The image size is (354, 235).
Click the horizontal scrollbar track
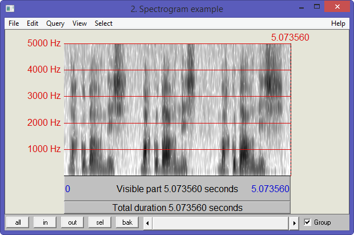coord(220,223)
